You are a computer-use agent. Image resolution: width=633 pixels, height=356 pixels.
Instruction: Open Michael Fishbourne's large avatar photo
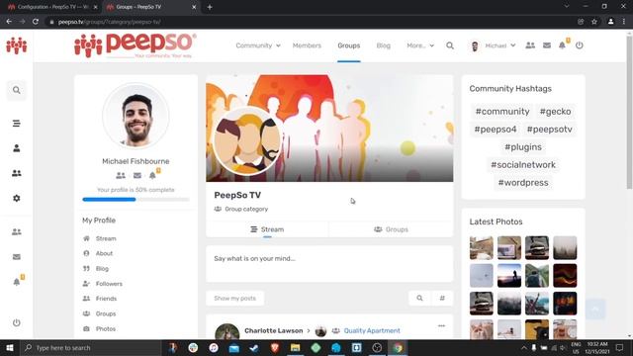[136, 117]
